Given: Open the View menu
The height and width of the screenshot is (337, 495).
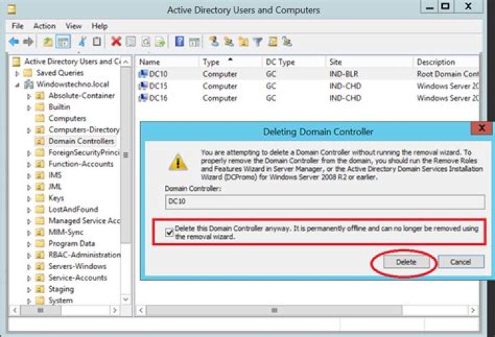Looking at the screenshot, I should pos(74,26).
